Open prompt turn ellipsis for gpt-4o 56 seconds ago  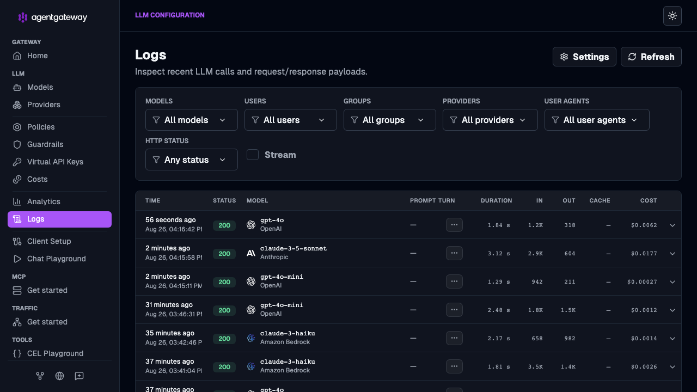454,225
